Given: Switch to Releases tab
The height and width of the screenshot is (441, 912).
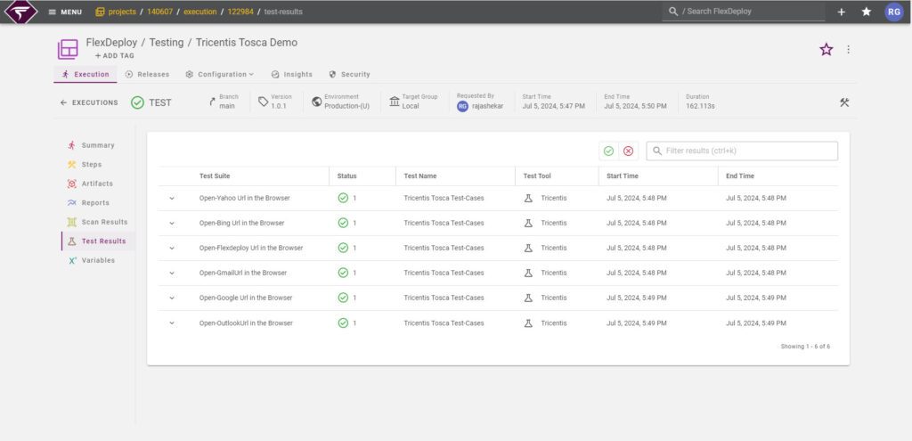Looking at the screenshot, I should (x=147, y=75).
